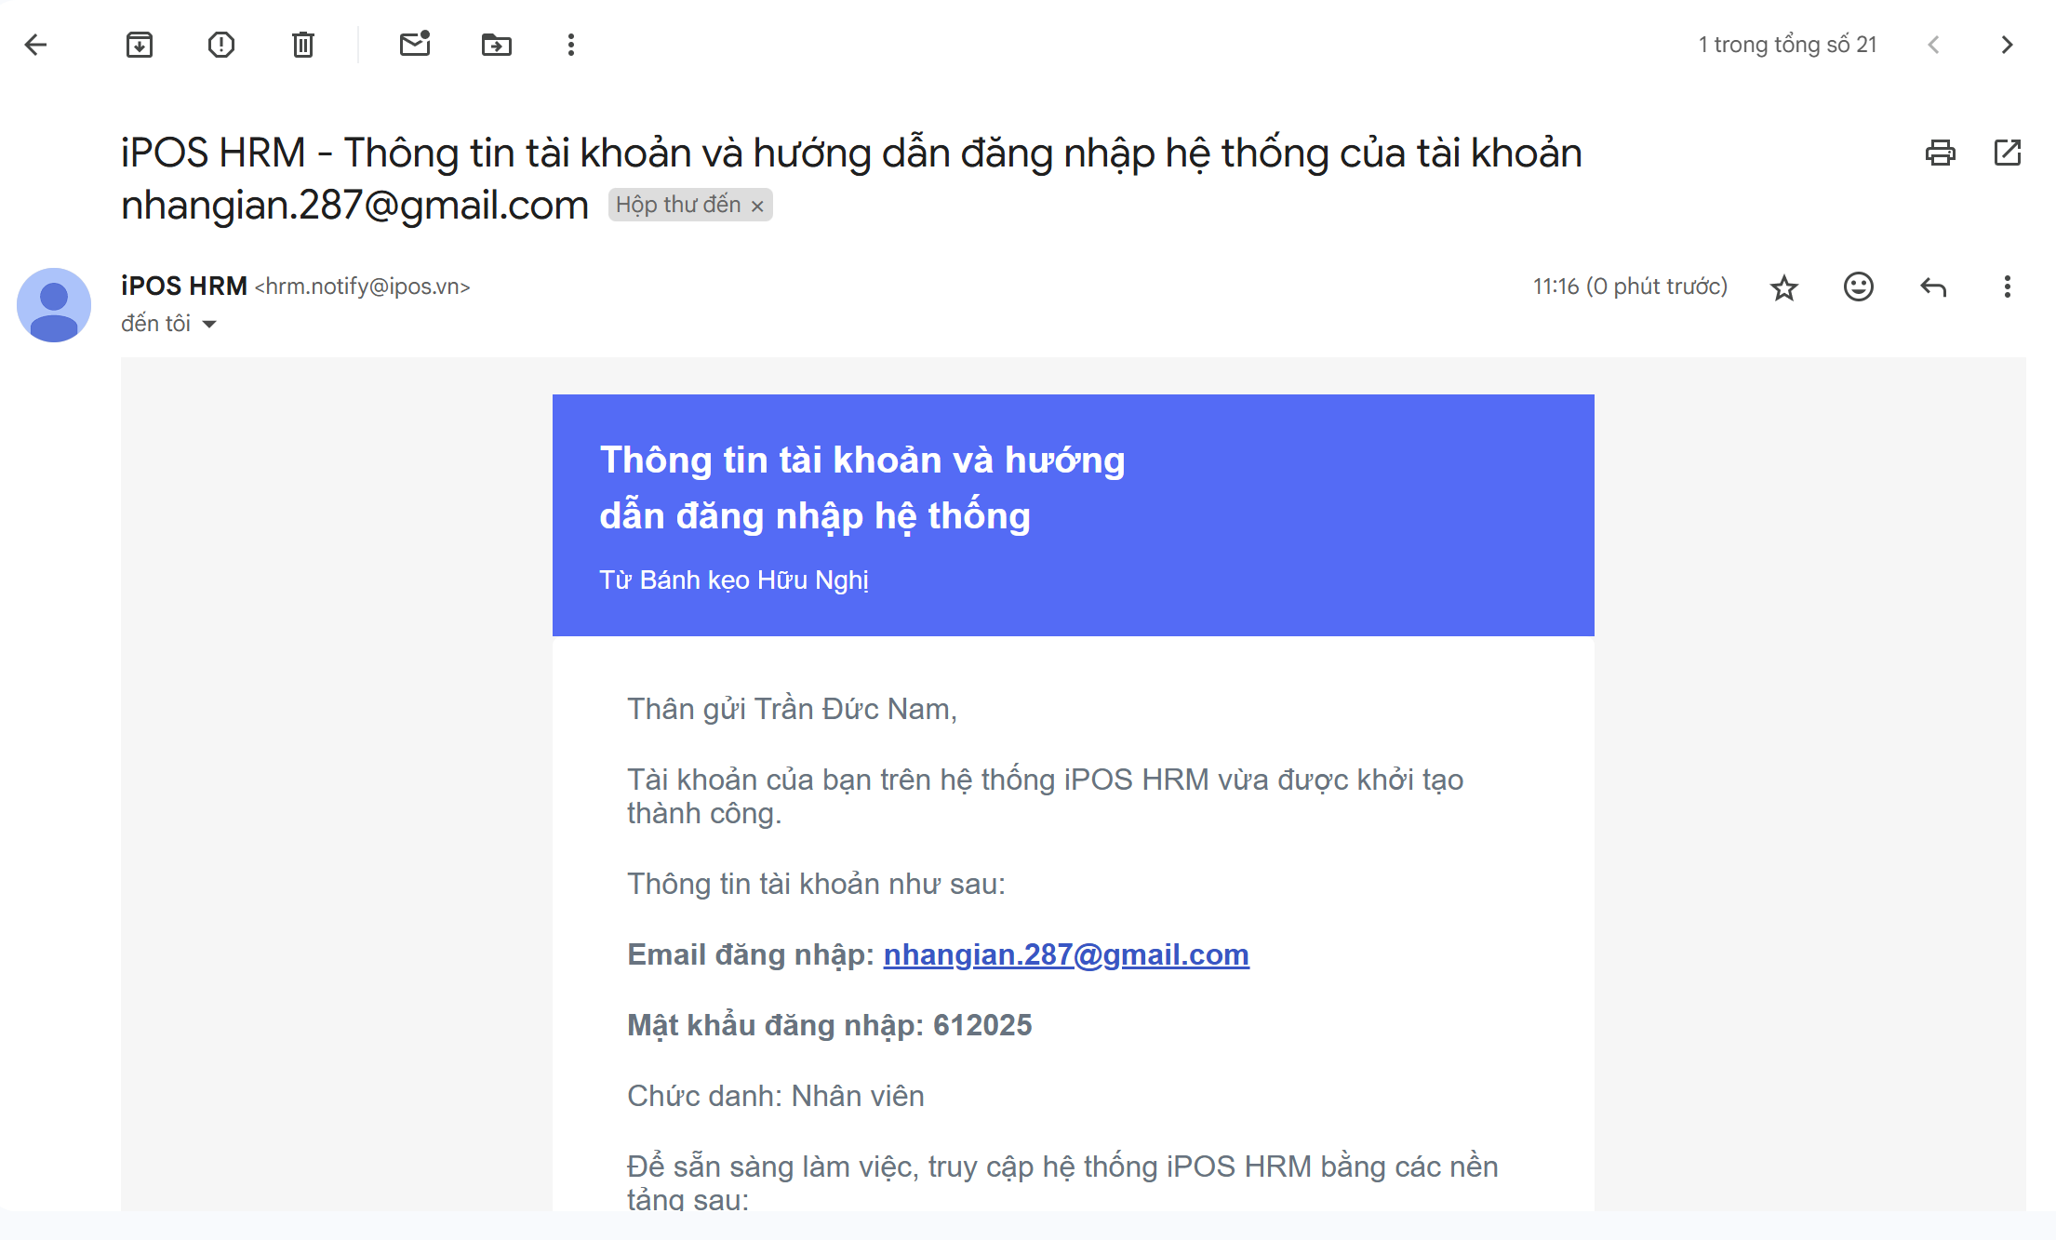Open the toolbar's more options menu
2056x1240 pixels.
571,45
